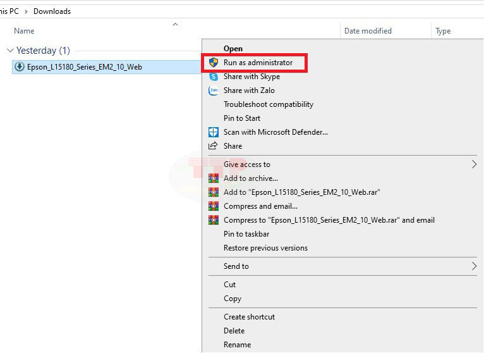
Task: Select Troubleshoot compatibility
Action: 268,104
